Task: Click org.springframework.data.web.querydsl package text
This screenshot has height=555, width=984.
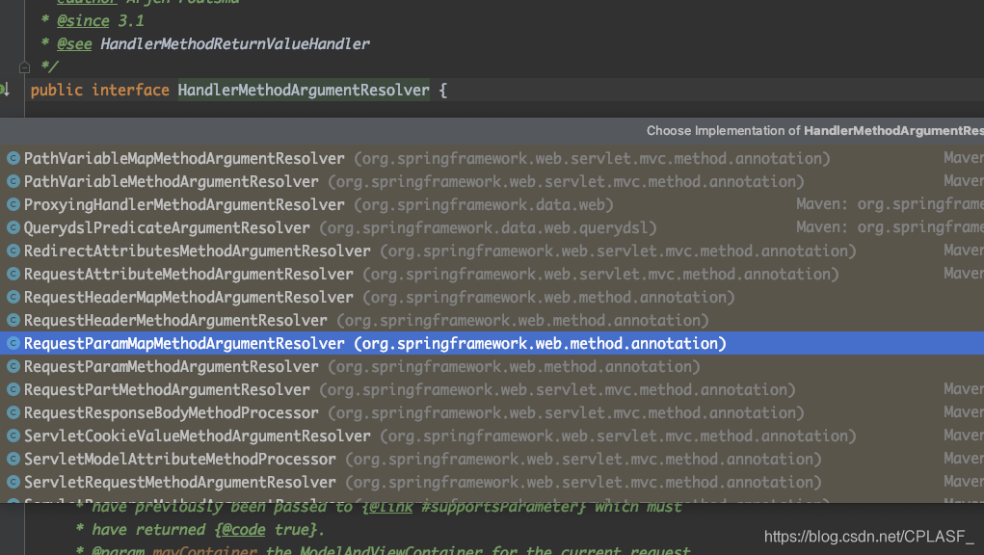Action: (489, 228)
